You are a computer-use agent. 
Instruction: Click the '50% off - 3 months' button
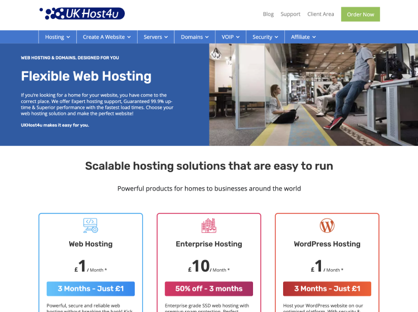[x=208, y=289]
